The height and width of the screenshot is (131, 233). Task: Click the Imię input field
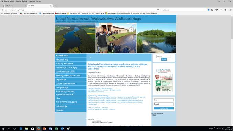click(164, 100)
